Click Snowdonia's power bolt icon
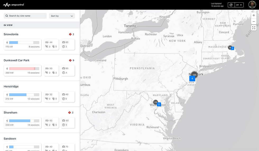Screen dimensions: 259x151 pos(7,43)
